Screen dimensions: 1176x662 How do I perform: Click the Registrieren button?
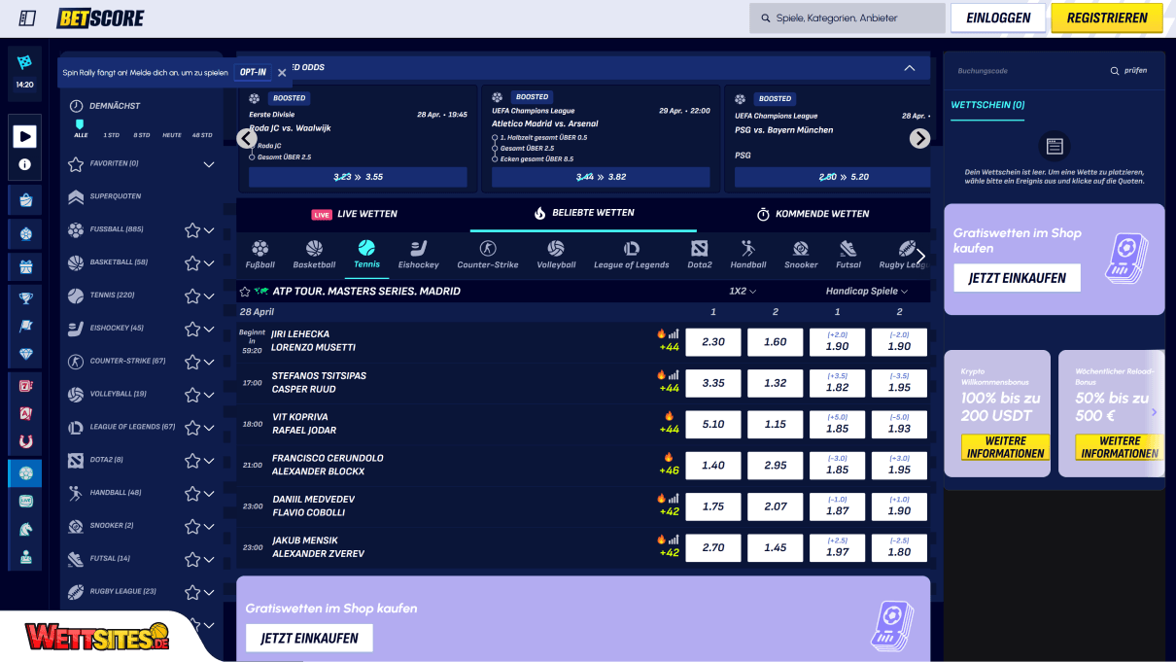click(x=1107, y=18)
